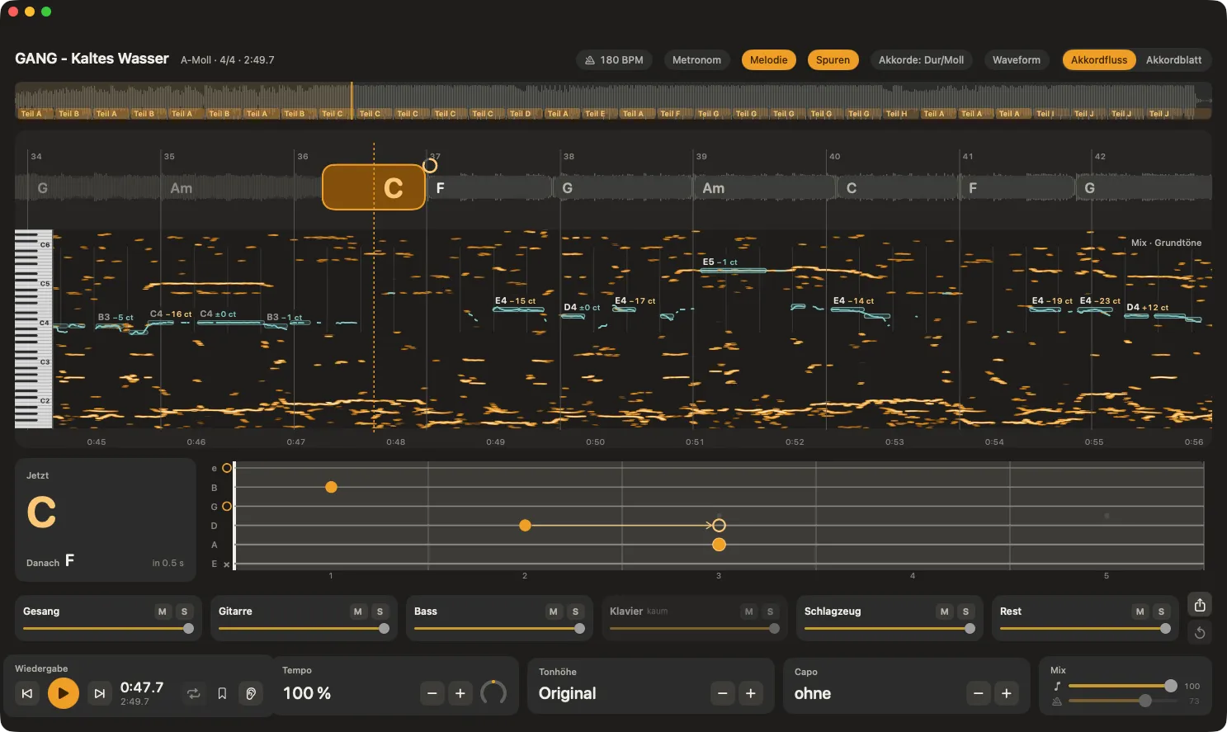Image resolution: width=1227 pixels, height=732 pixels.
Task: Lower the Tonhöhe pitch with minus
Action: point(723,693)
